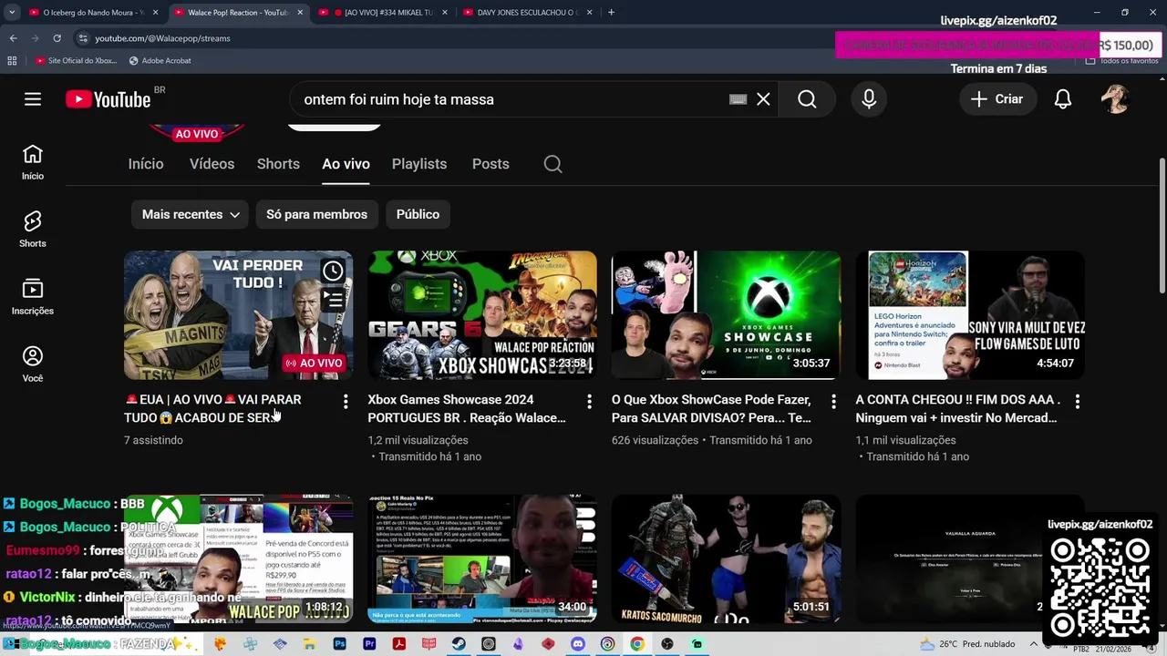1167x656 pixels.
Task: Open the Xbox Games Showcase 2024 video title
Action: tap(467, 408)
